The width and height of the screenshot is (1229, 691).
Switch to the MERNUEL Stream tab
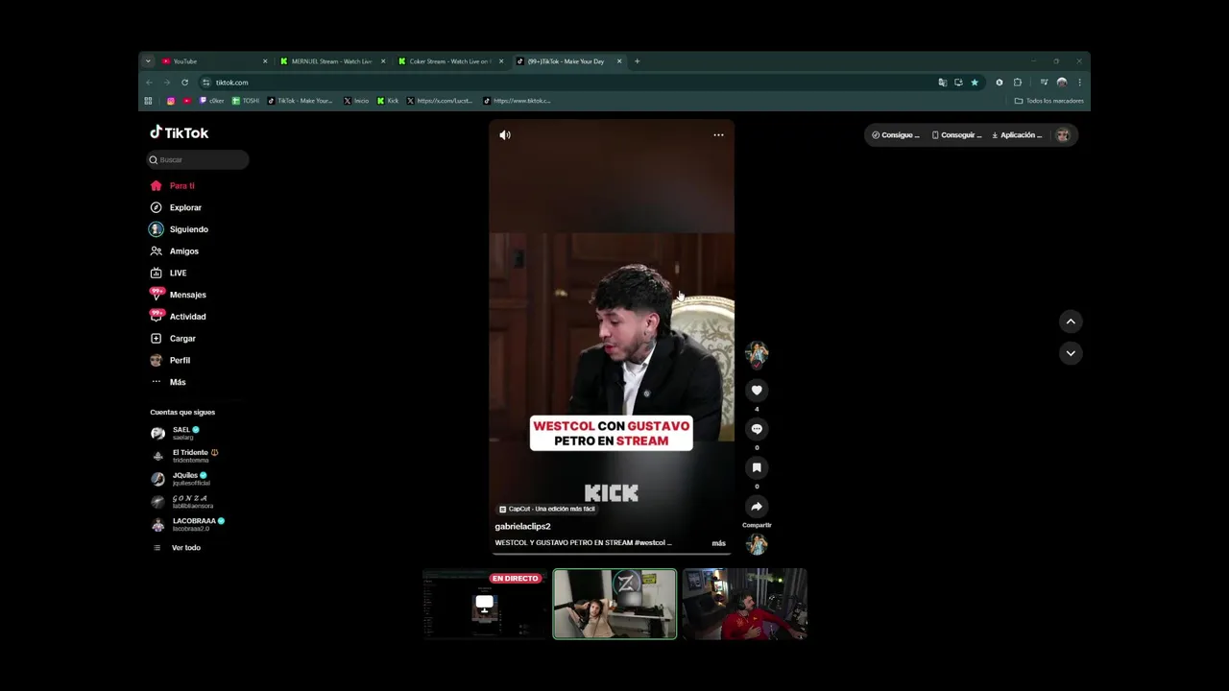pyautogui.click(x=332, y=61)
